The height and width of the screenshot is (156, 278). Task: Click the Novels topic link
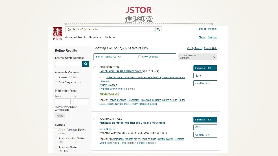[119, 104]
